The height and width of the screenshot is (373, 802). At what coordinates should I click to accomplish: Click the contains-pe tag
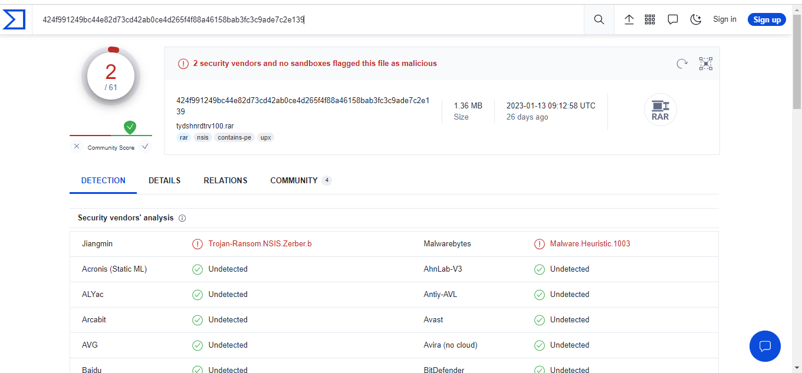pyautogui.click(x=235, y=137)
